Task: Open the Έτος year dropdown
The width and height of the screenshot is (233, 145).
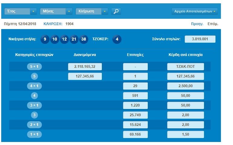Action: [21, 12]
